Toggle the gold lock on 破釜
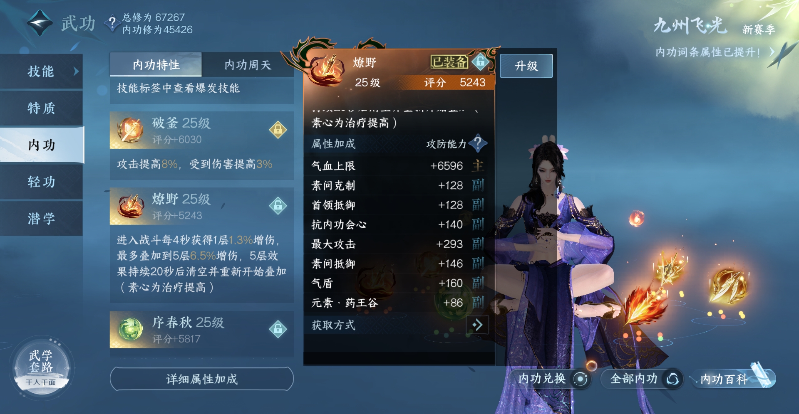The image size is (799, 414). (278, 130)
